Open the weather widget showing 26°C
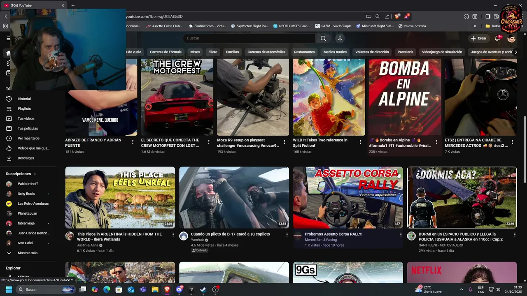 click(x=428, y=289)
